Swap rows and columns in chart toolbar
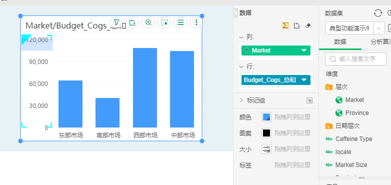Screen dimensions: 391x185 tap(132, 22)
